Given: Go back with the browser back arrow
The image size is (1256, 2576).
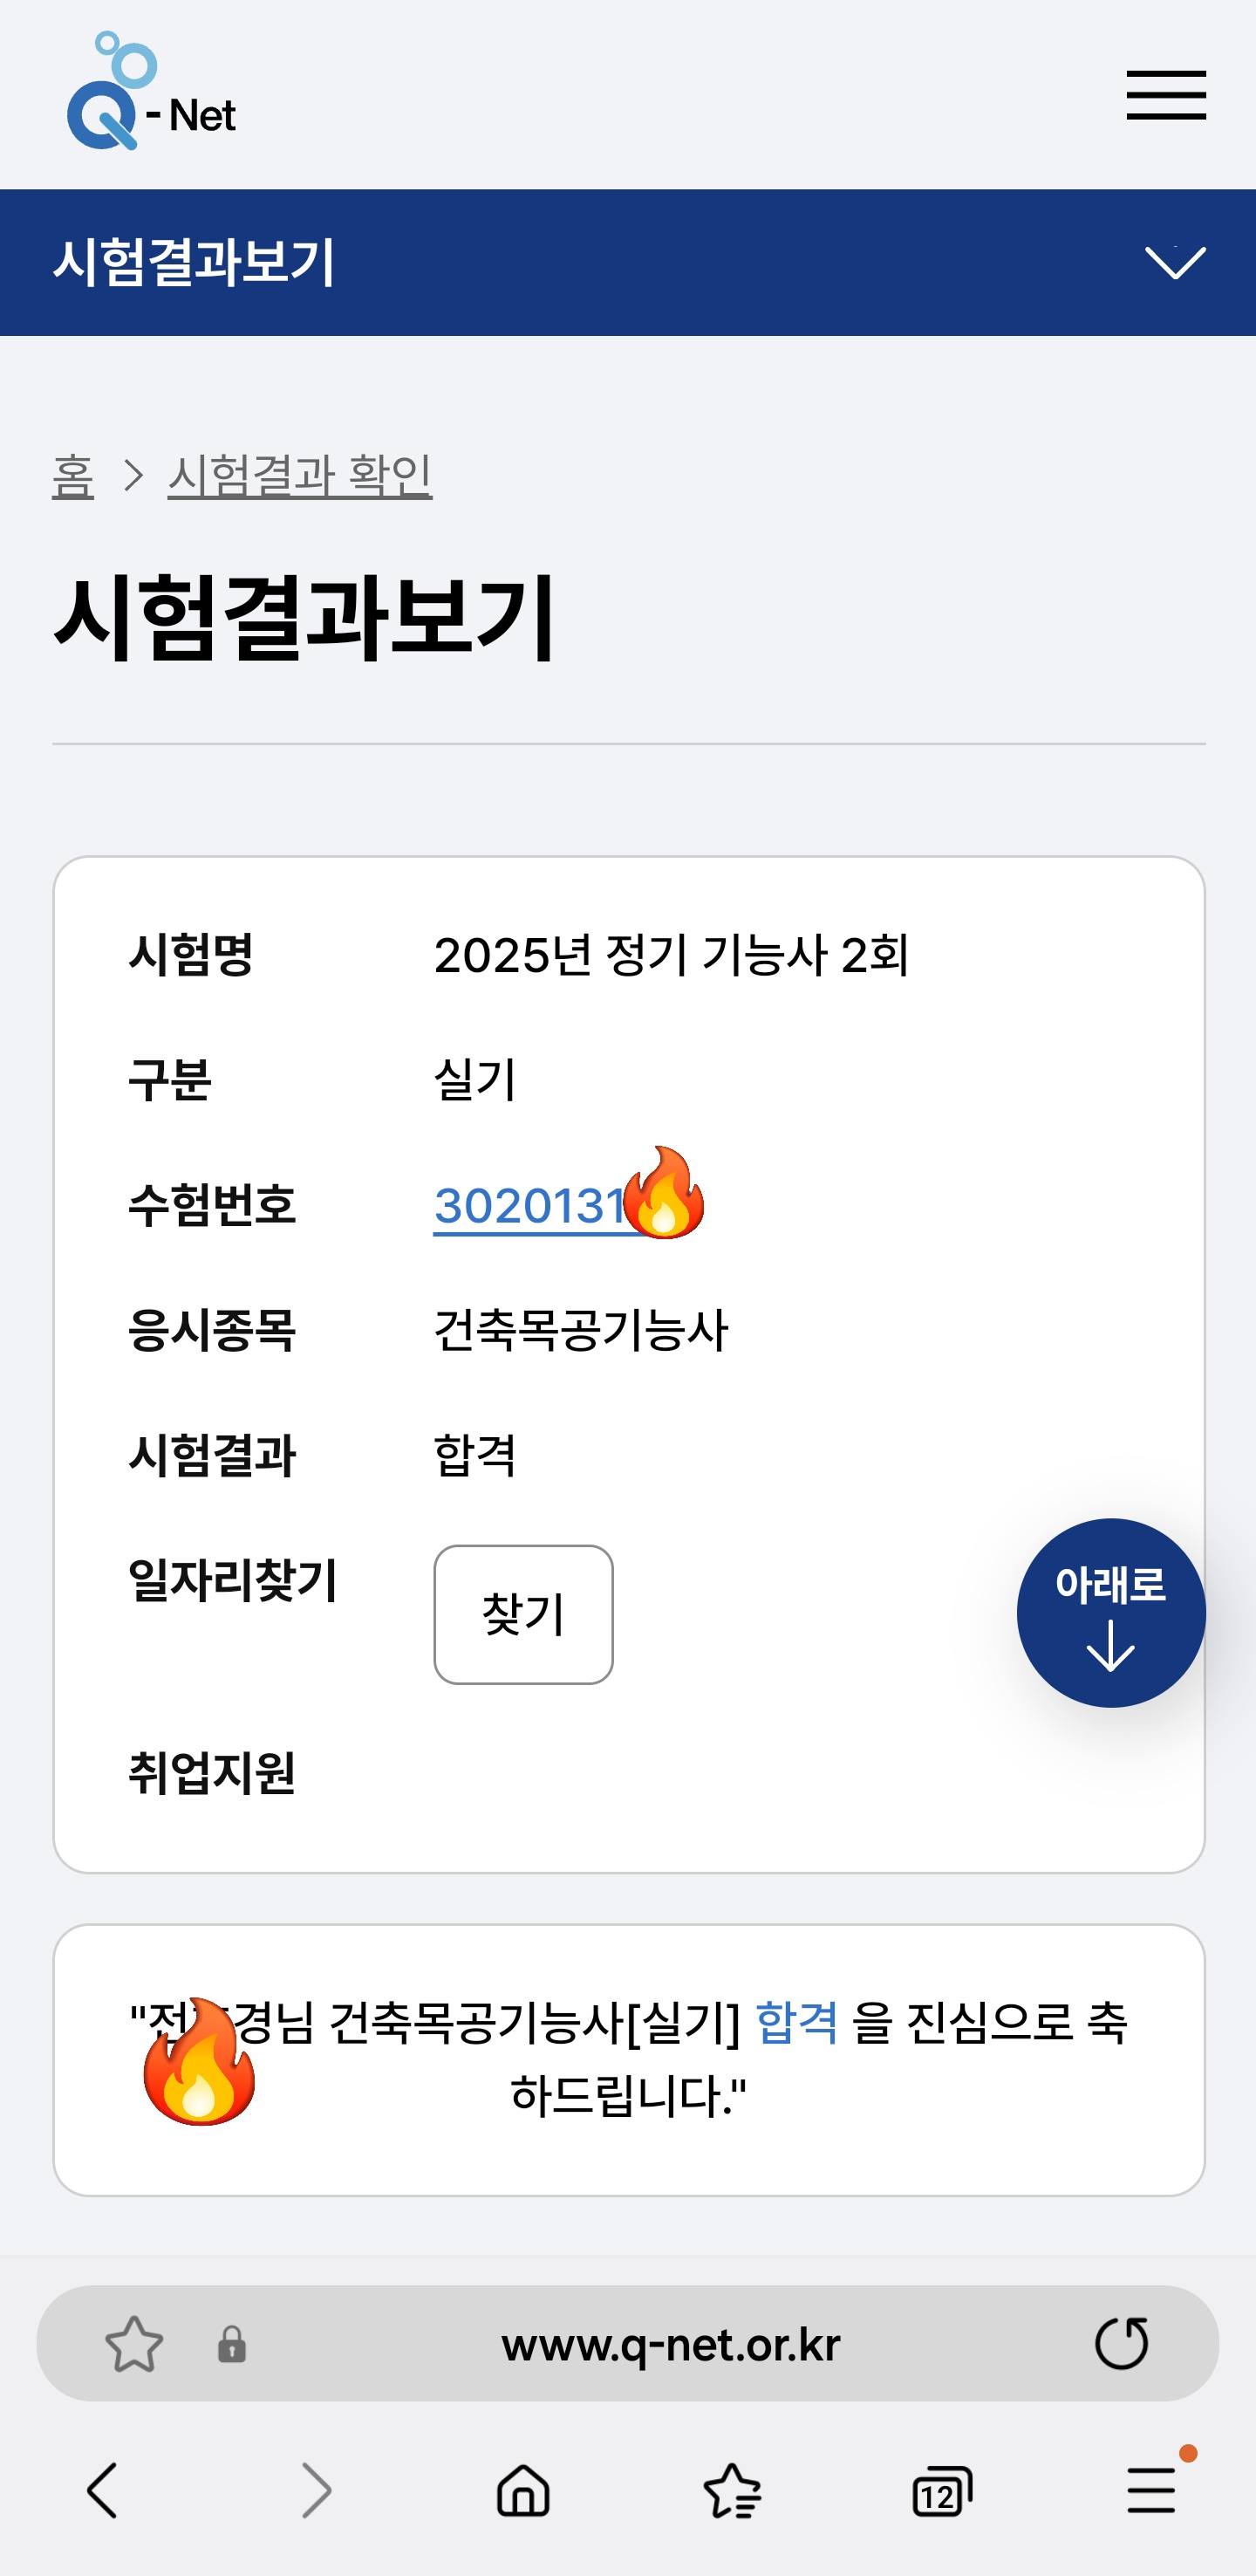Looking at the screenshot, I should (103, 2489).
